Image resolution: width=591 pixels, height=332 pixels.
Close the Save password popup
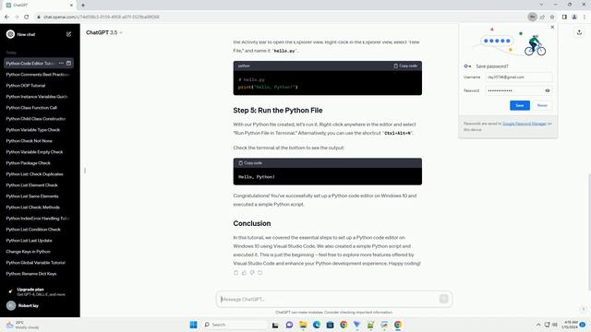pos(552,27)
